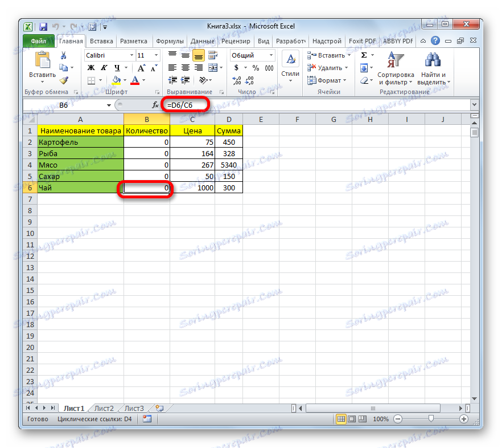502x448 pixels.
Task: Click the zoom in plus button
Action: (x=463, y=419)
